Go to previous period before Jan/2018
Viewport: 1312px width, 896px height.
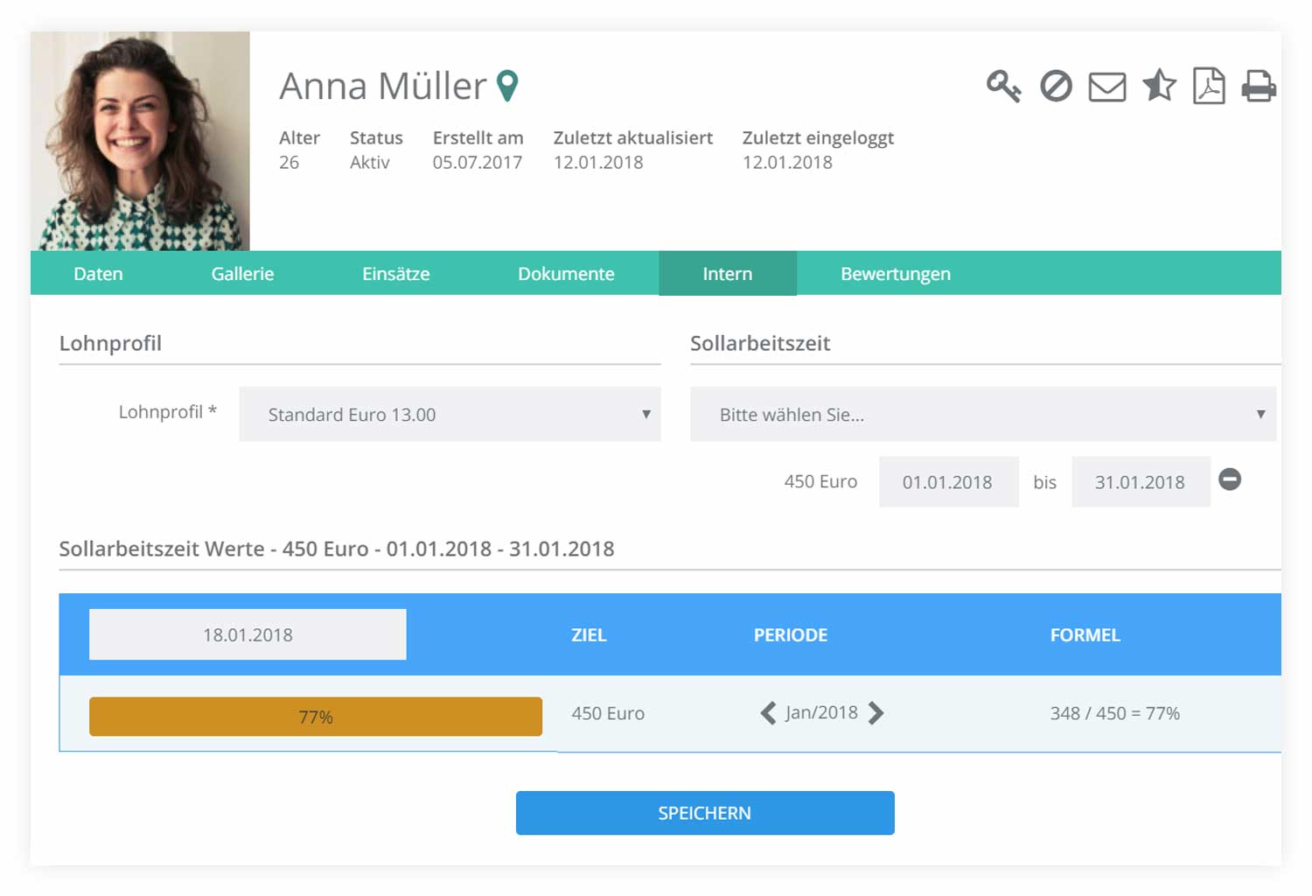click(768, 713)
